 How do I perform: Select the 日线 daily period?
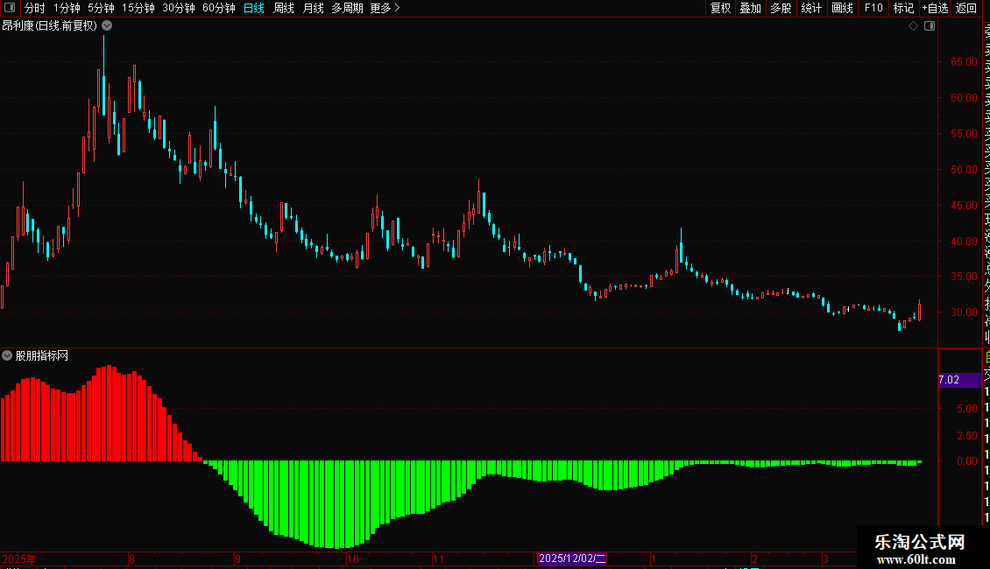(254, 8)
